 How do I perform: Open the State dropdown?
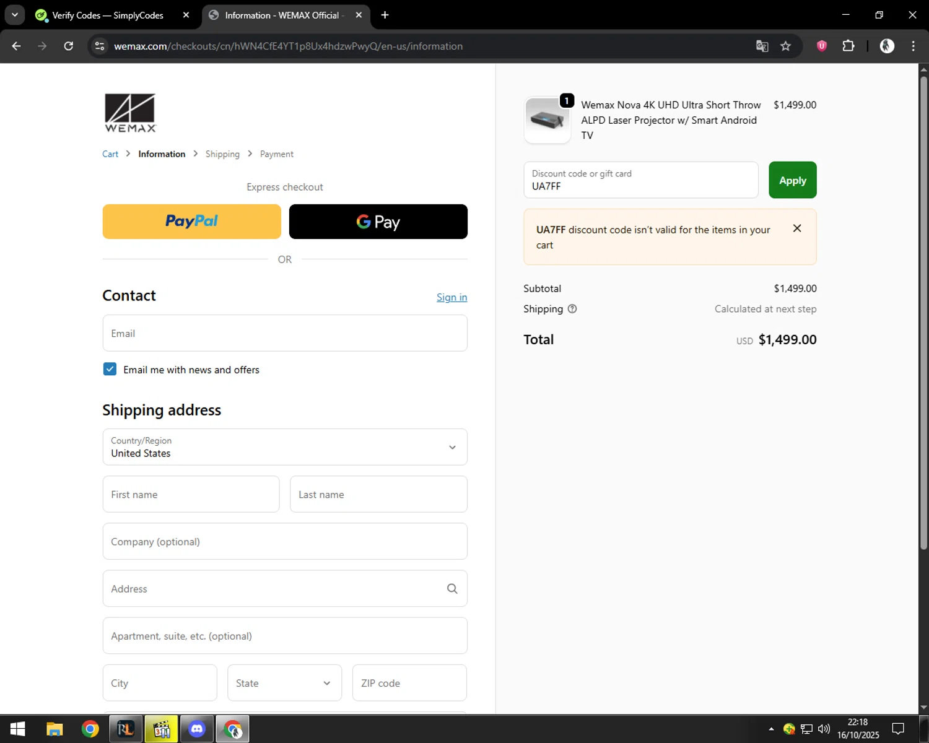click(285, 683)
